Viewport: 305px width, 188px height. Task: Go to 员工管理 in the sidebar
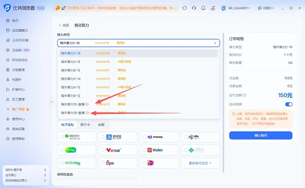15,99
